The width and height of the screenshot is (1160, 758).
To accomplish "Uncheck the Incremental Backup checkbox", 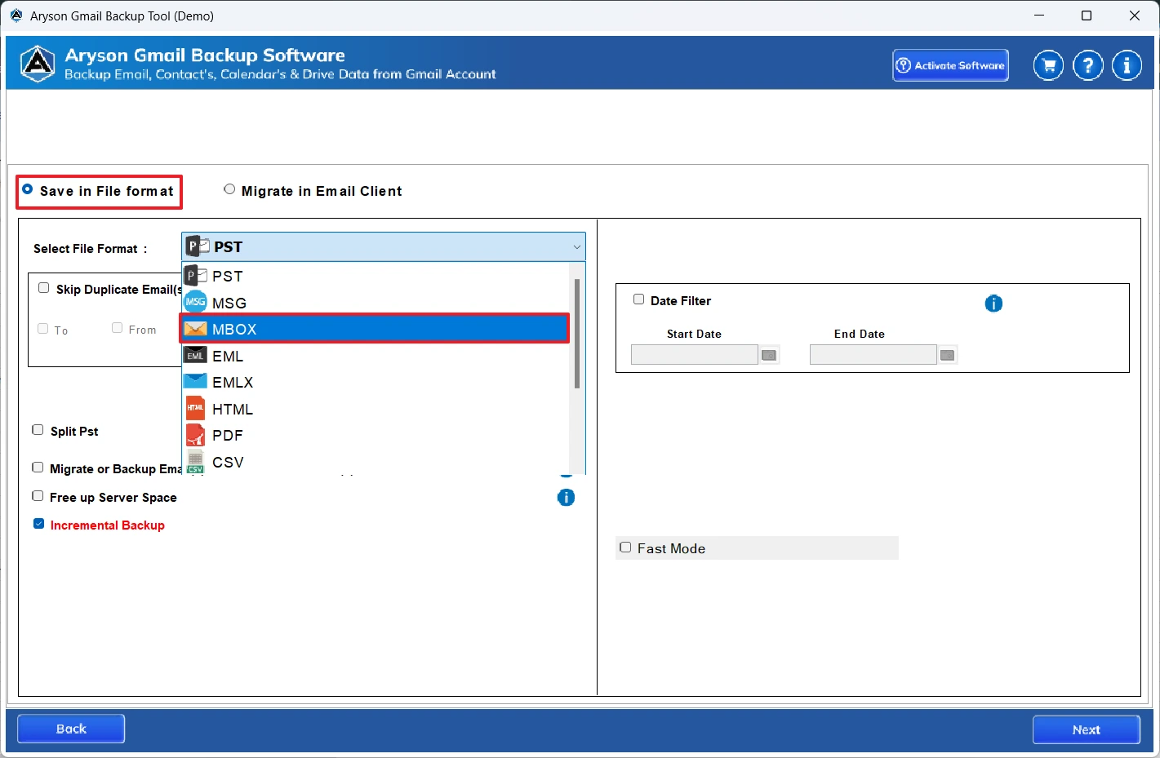I will tap(38, 524).
